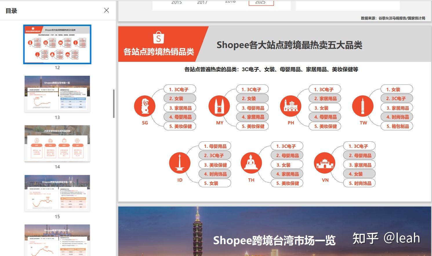Click PH item 5. 美妆保健
Image resolution: width=432 pixels, height=256 pixels.
pos(325,126)
